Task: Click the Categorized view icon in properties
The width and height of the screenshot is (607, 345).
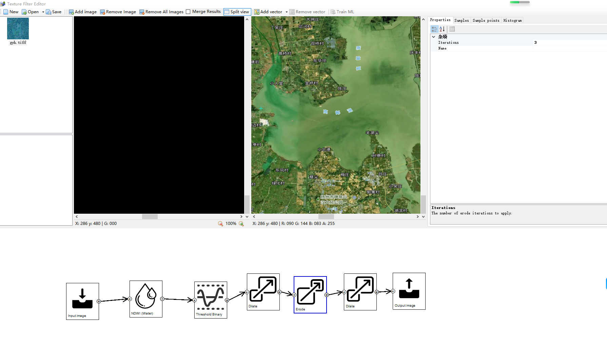Action: [434, 29]
